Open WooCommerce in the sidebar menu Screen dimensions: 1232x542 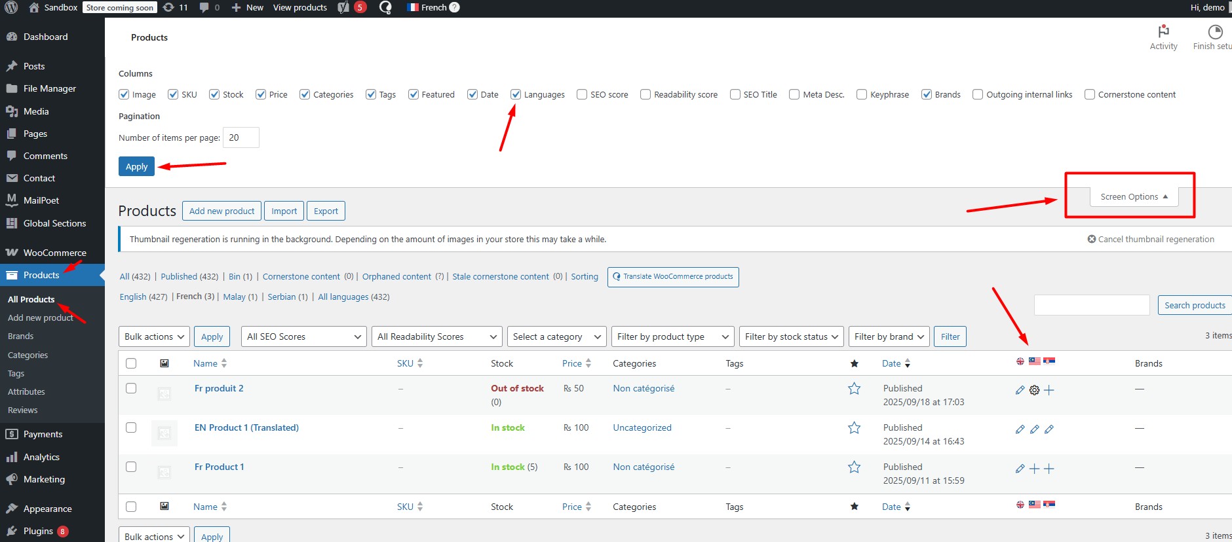pos(54,253)
